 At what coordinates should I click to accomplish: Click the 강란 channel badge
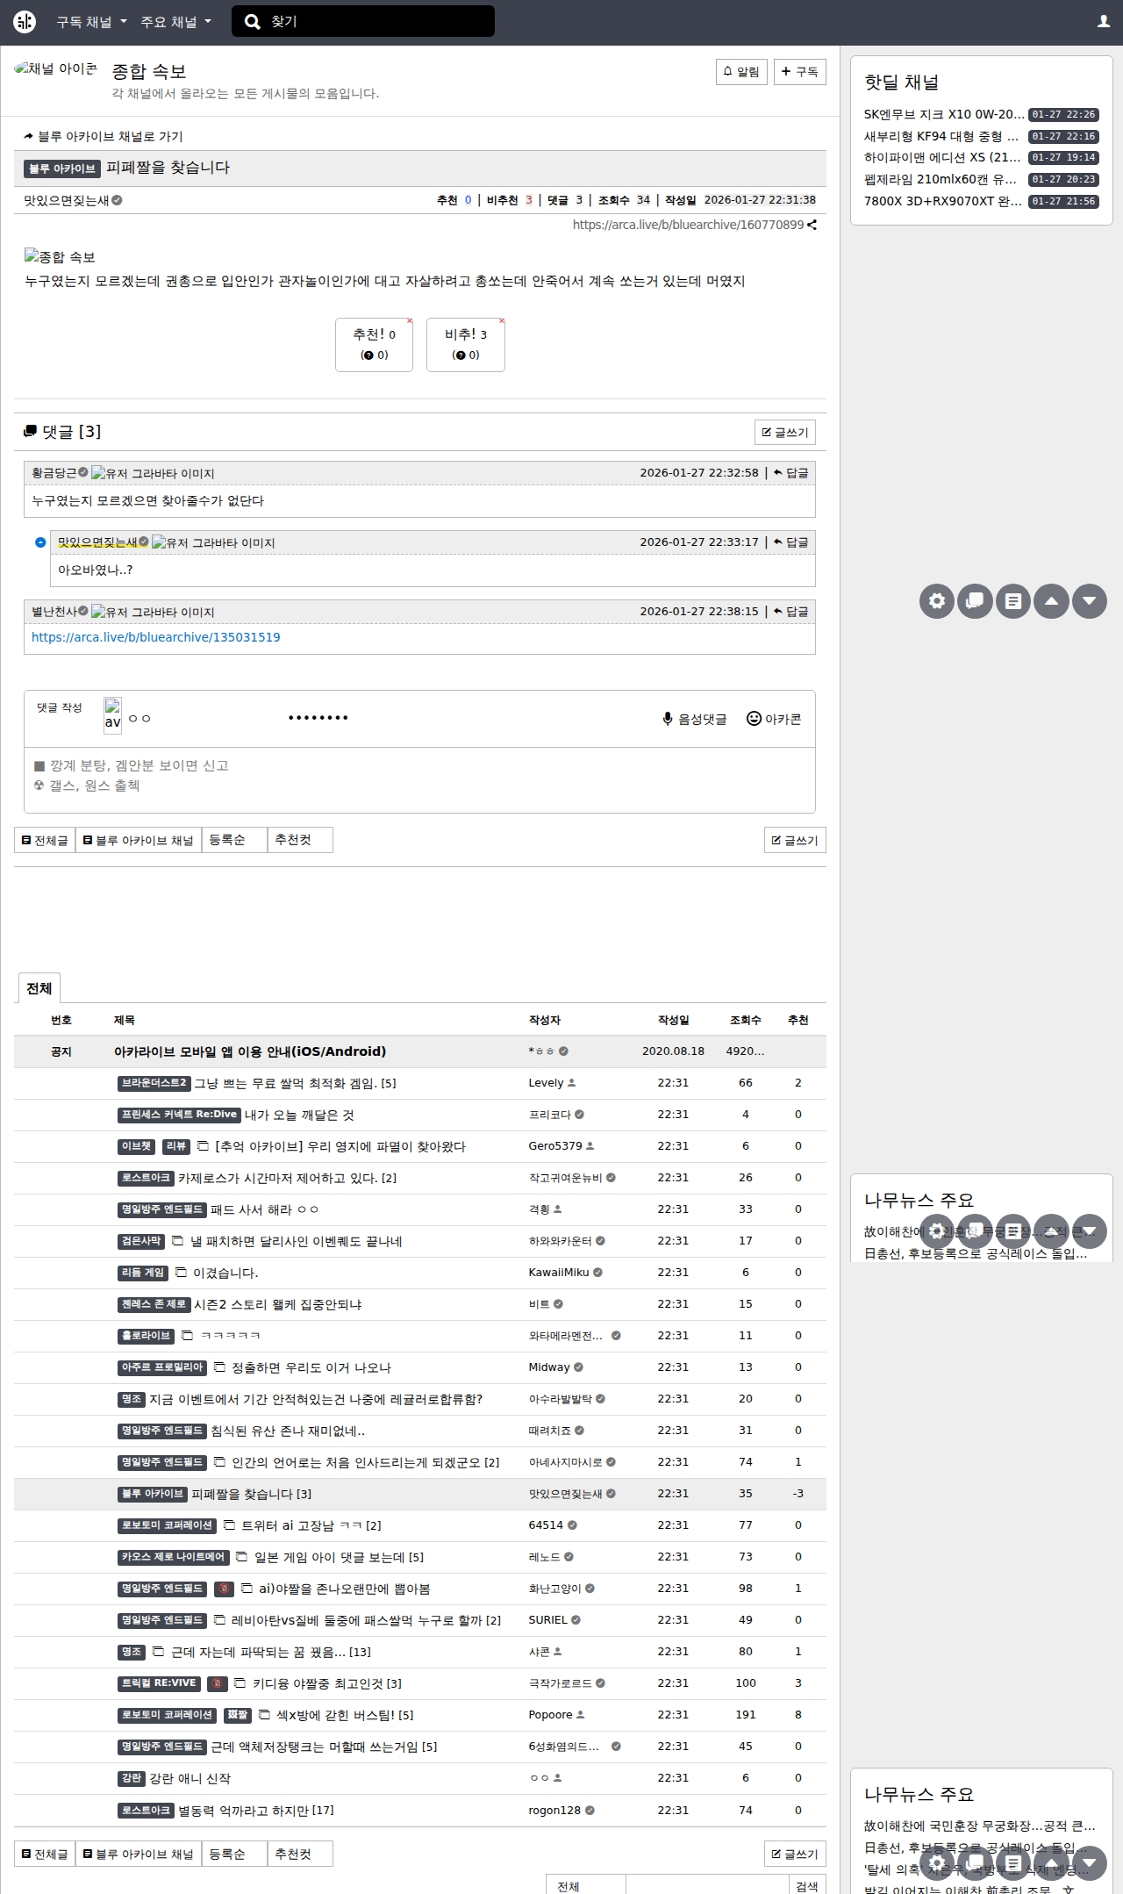click(x=132, y=1778)
